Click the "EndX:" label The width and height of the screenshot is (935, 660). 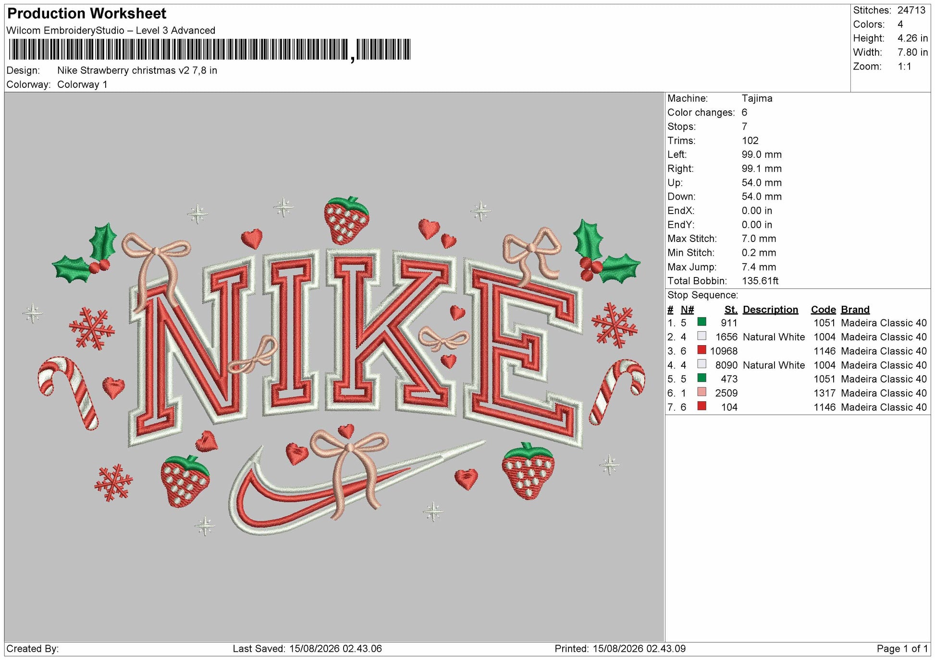coord(681,211)
